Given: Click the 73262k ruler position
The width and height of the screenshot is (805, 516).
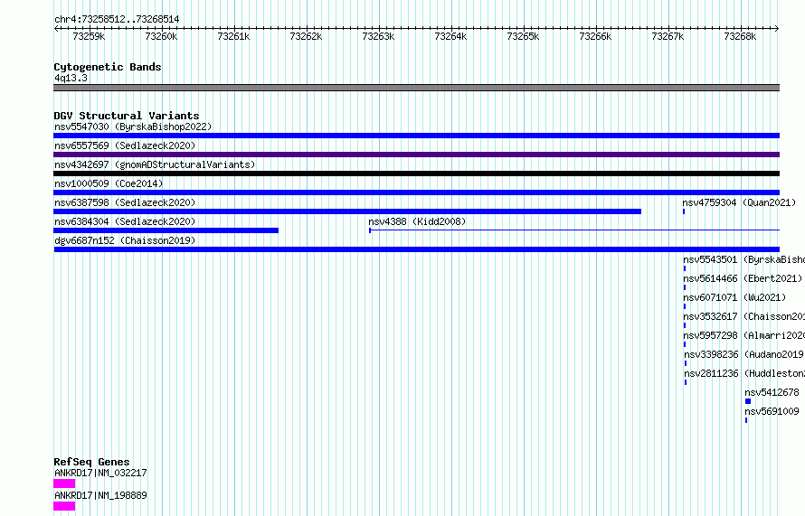Looking at the screenshot, I should point(307,36).
